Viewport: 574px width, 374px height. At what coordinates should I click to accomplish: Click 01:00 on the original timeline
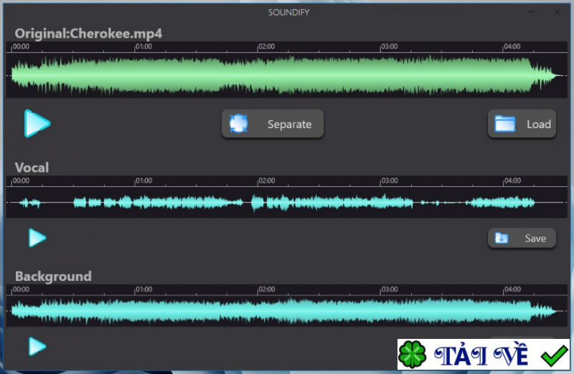click(x=143, y=47)
